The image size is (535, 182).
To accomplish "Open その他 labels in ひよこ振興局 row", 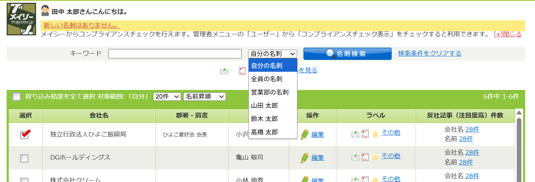I will pos(391,132).
